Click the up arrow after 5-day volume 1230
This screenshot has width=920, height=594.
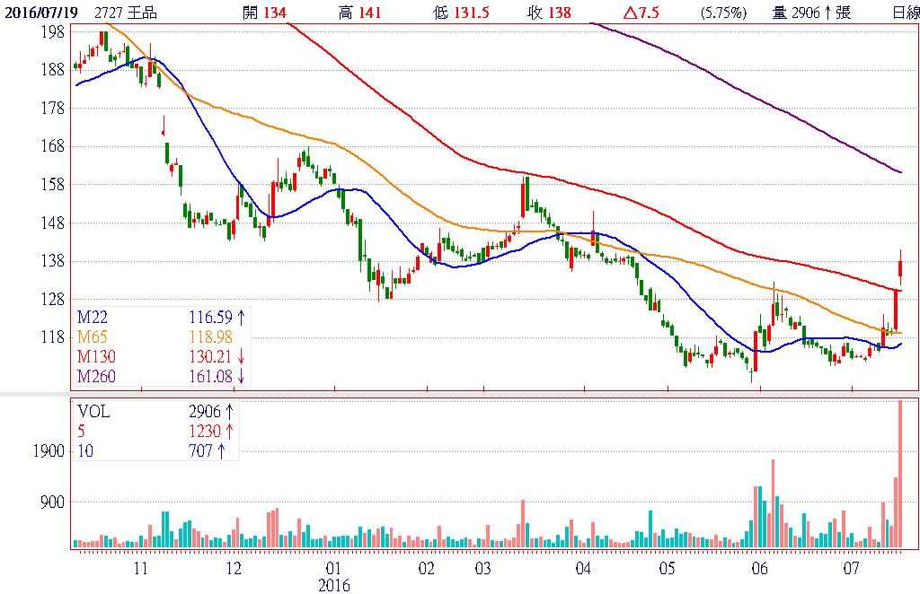pos(230,432)
